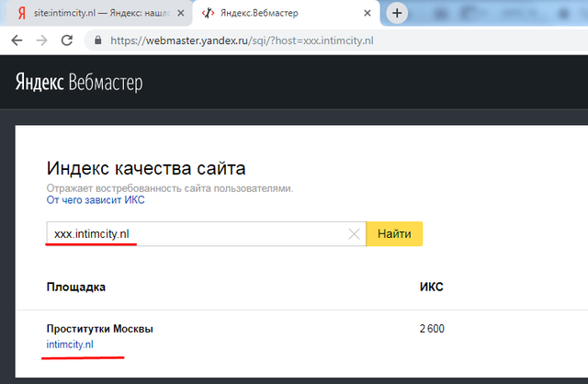
Task: Close the site:intimcity.nl search tab
Action: click(x=180, y=13)
